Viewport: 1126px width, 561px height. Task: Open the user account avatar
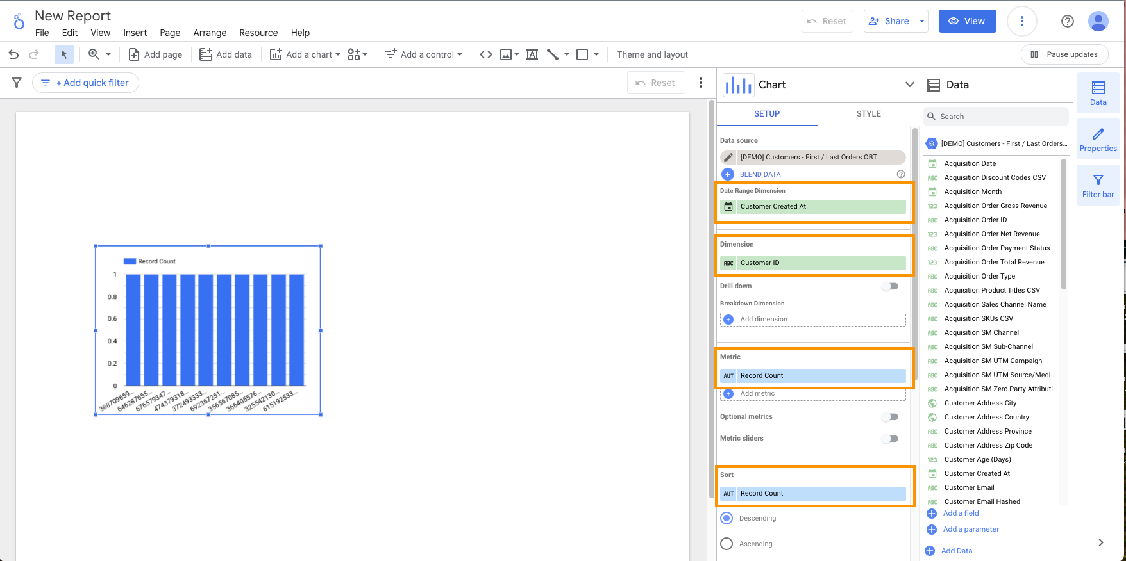pos(1098,21)
